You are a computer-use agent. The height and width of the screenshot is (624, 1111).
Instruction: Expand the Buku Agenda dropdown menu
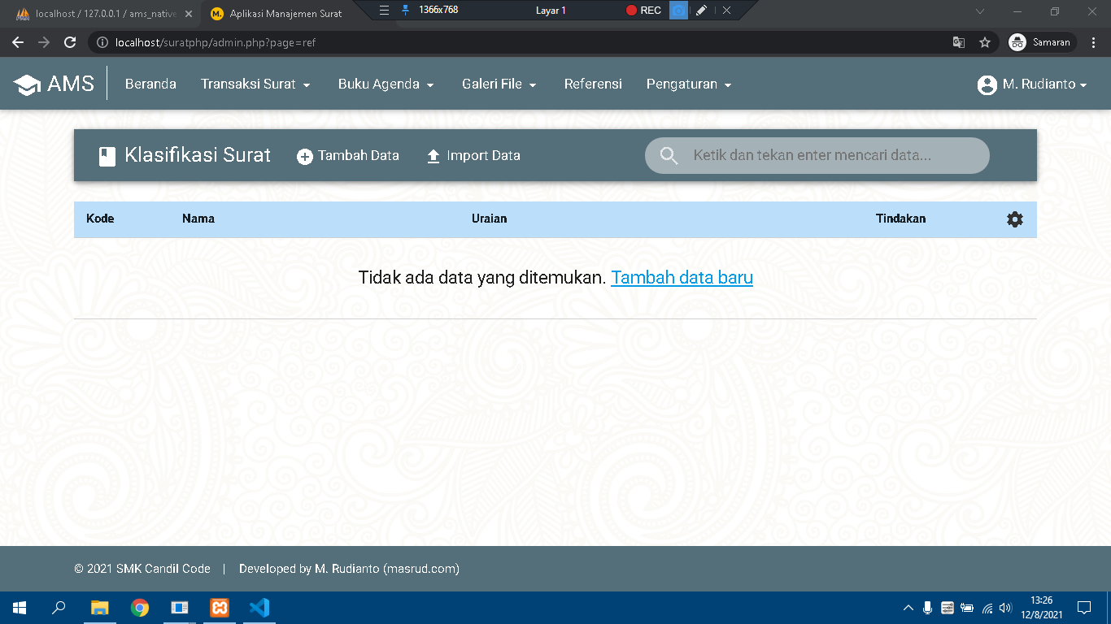[386, 84]
